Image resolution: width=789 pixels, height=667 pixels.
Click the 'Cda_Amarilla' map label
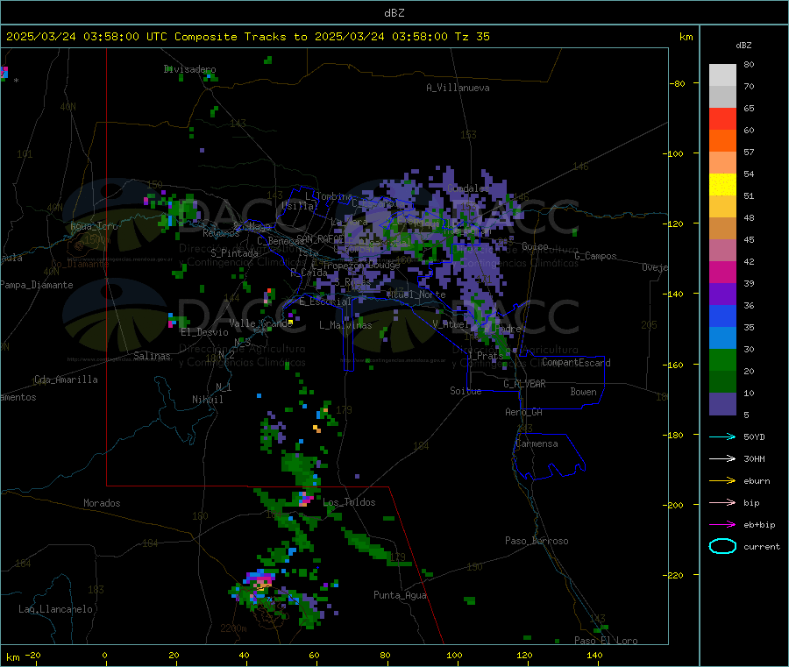point(66,380)
